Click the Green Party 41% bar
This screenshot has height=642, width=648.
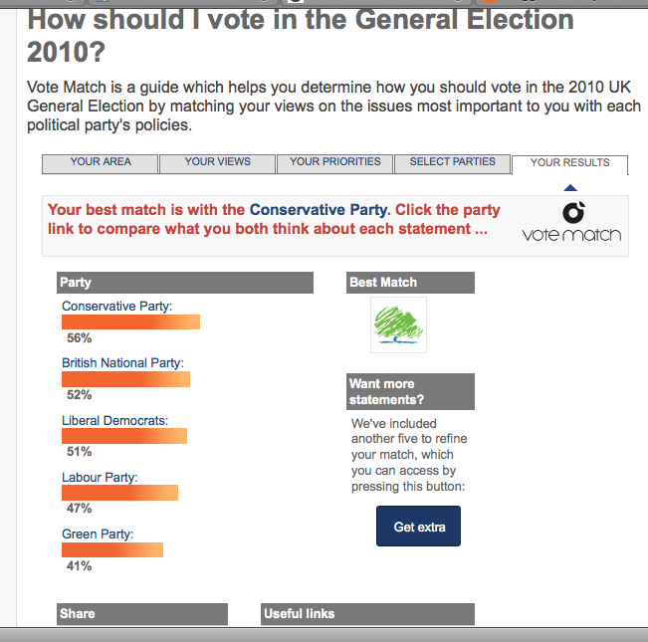112,550
